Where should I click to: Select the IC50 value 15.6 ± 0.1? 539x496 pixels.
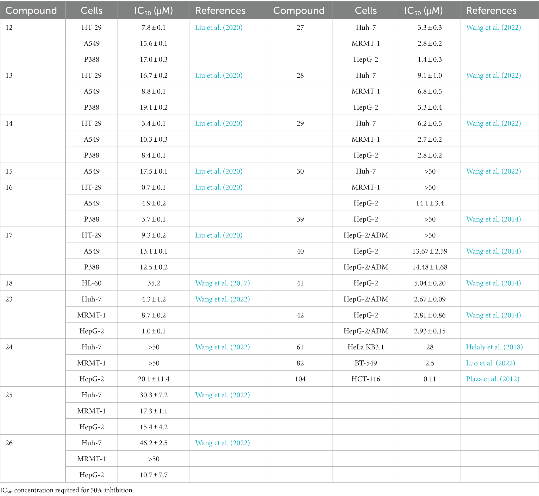pos(154,43)
